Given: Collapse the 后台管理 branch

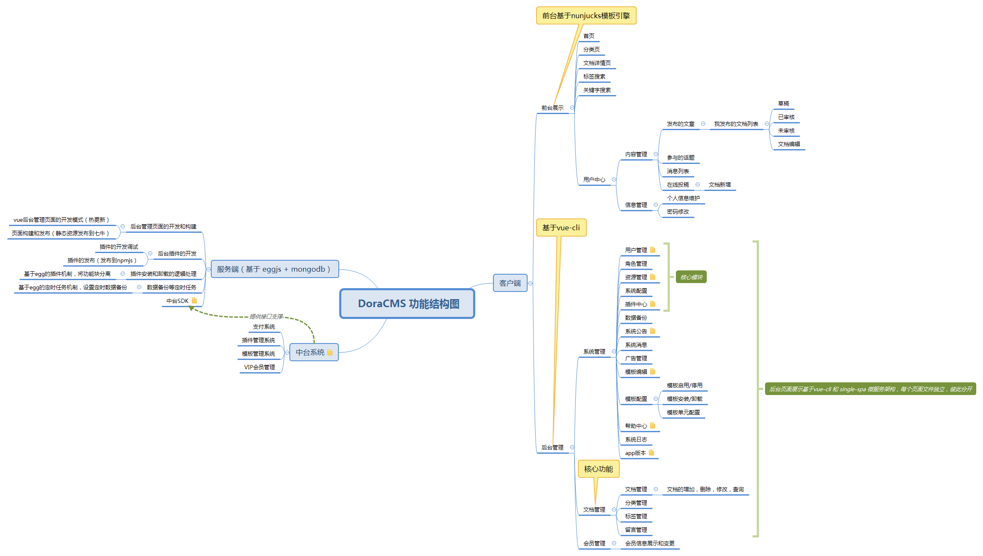Looking at the screenshot, I should coord(572,447).
